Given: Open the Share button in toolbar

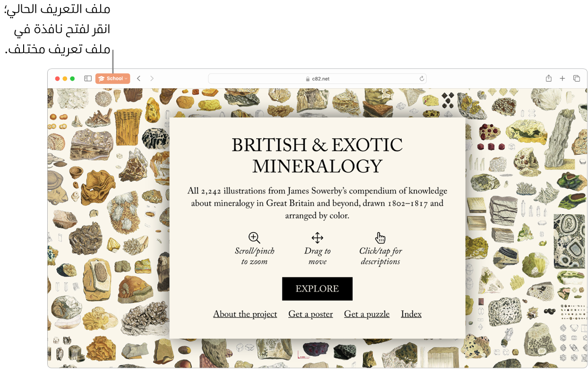Looking at the screenshot, I should (x=549, y=78).
